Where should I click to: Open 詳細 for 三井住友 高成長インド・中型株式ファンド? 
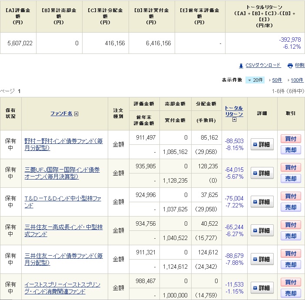click(x=262, y=230)
